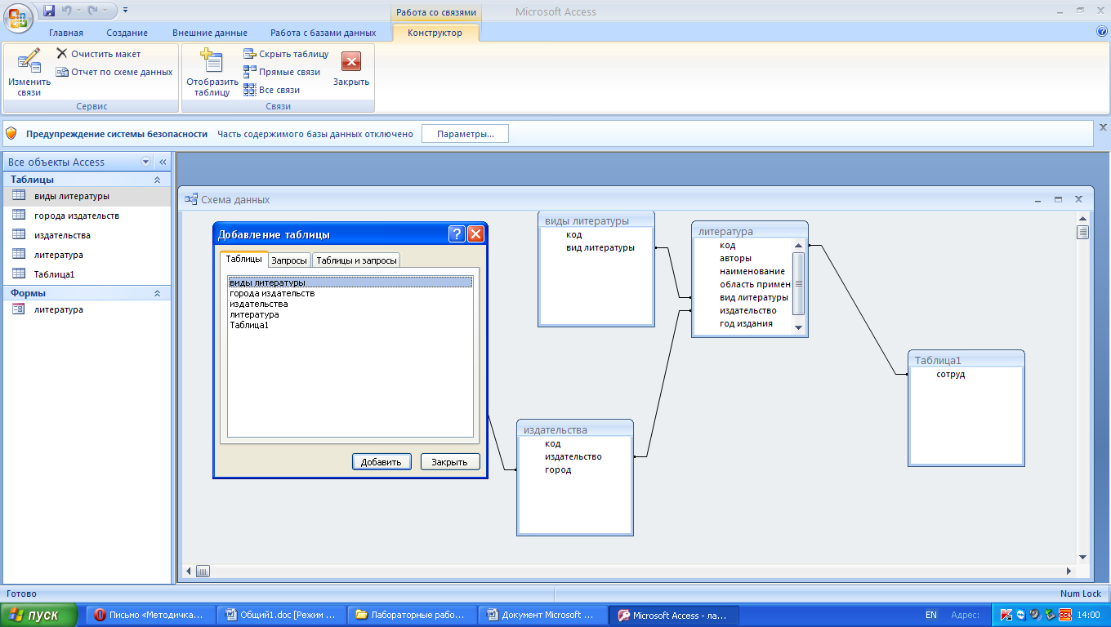This screenshot has height=627, width=1111.
Task: Select литература form in navigation pane
Action: 87,309
